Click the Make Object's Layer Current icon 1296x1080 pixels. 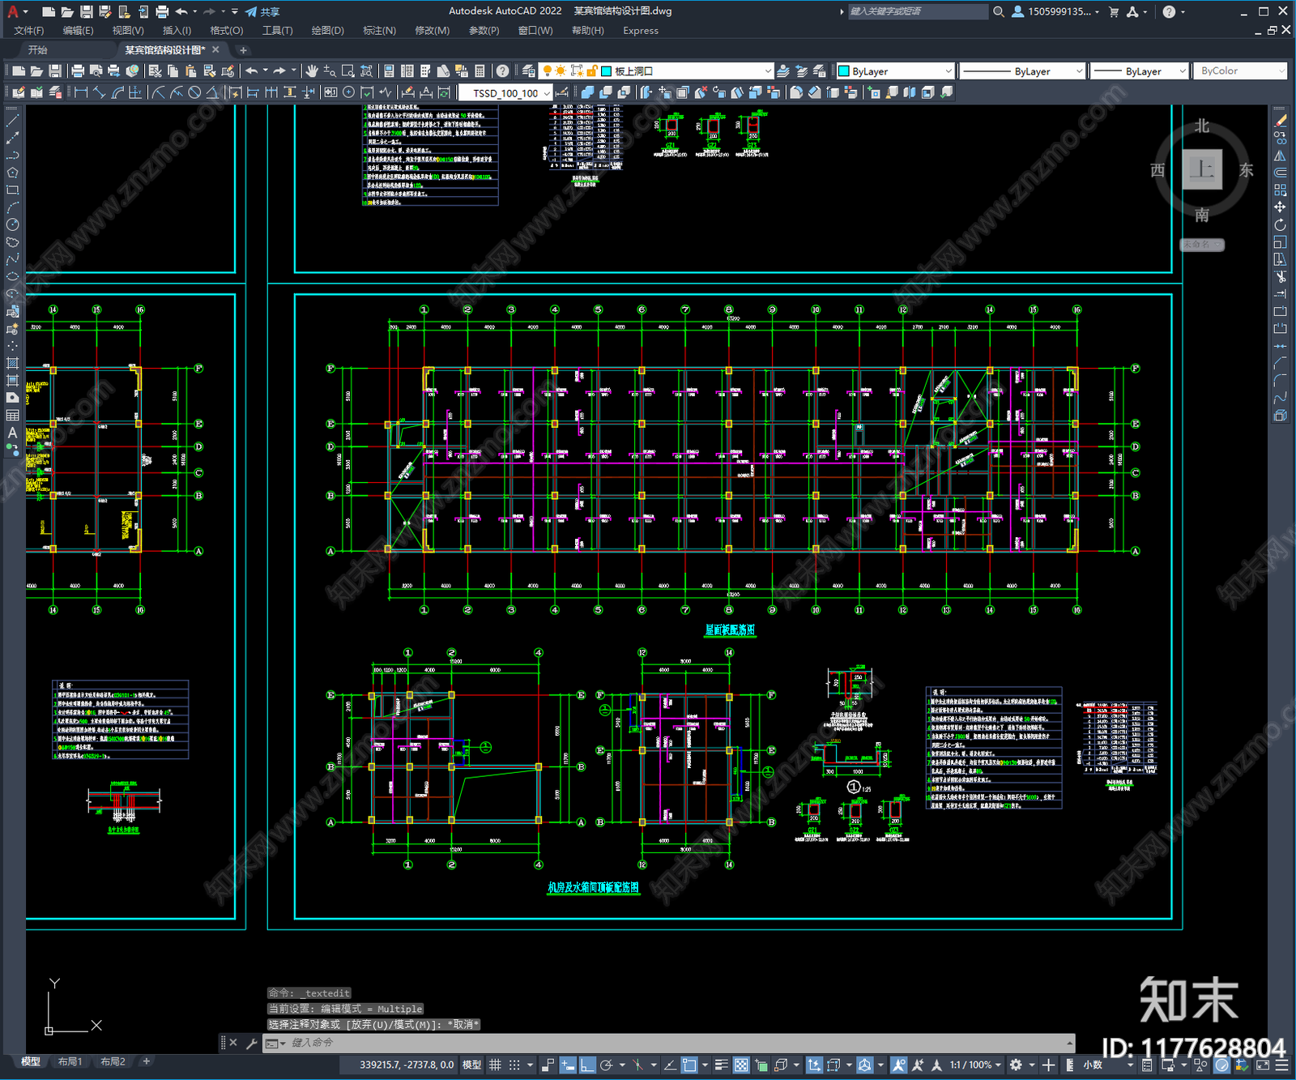tap(783, 71)
